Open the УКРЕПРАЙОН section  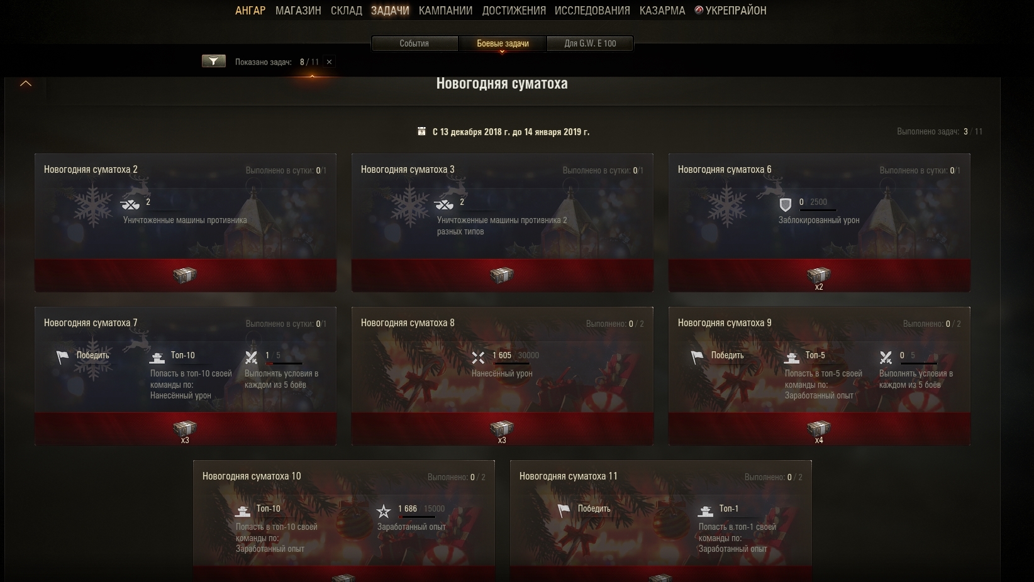730,11
